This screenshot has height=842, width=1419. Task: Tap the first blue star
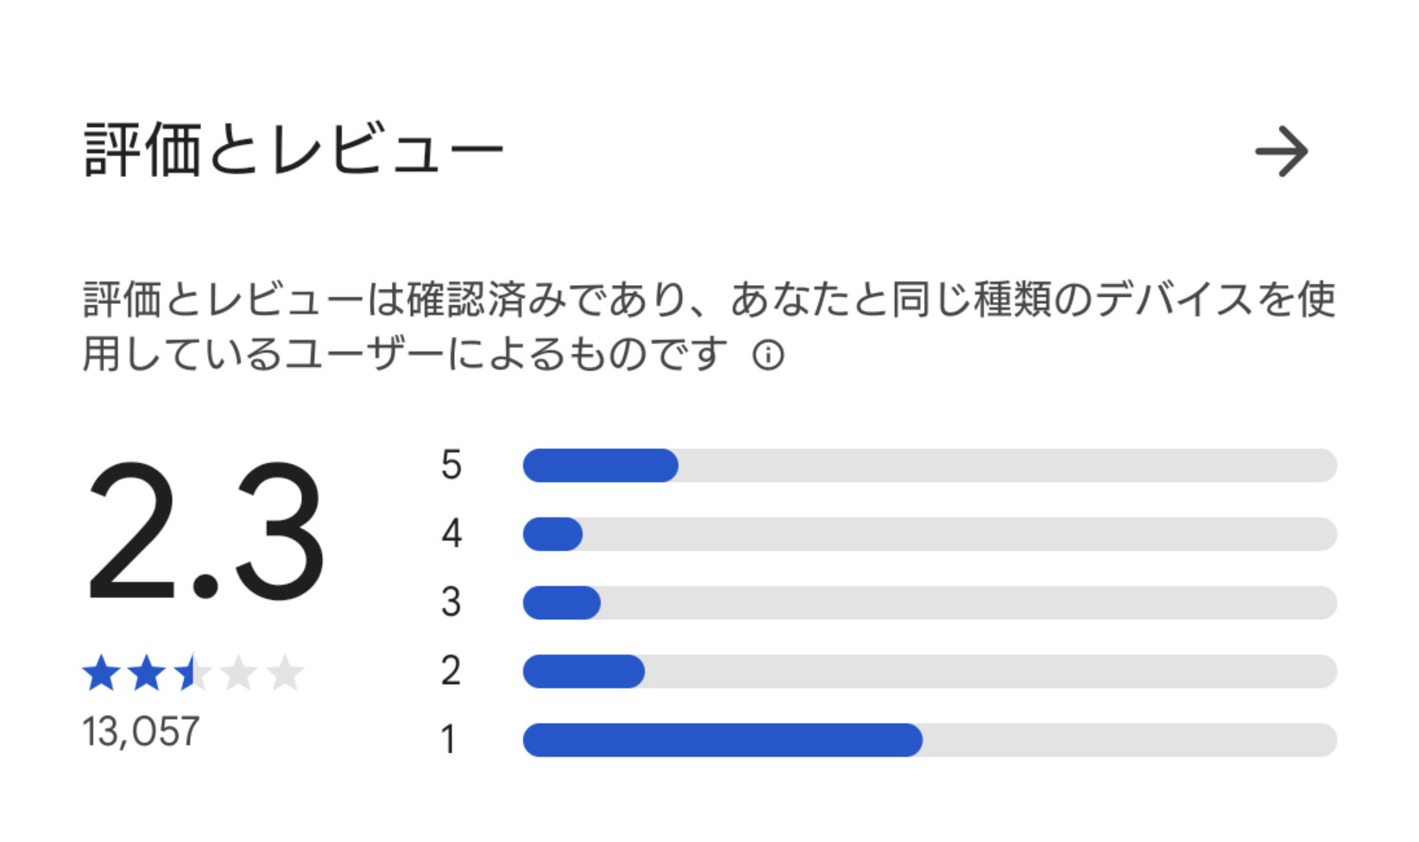click(x=102, y=674)
